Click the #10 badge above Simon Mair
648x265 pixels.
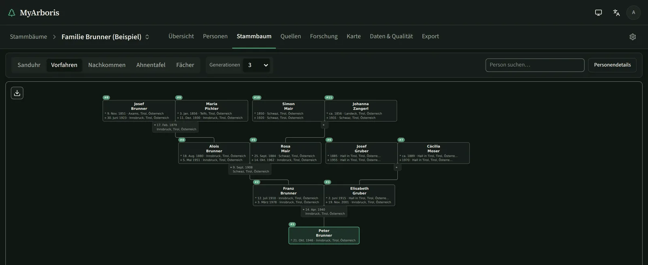[257, 97]
